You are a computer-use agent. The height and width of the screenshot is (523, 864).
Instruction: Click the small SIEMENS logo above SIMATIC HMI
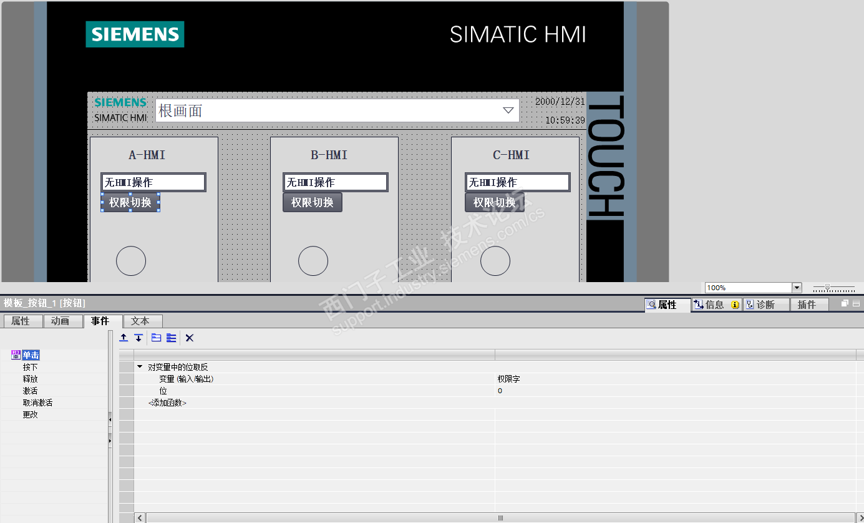pos(120,102)
